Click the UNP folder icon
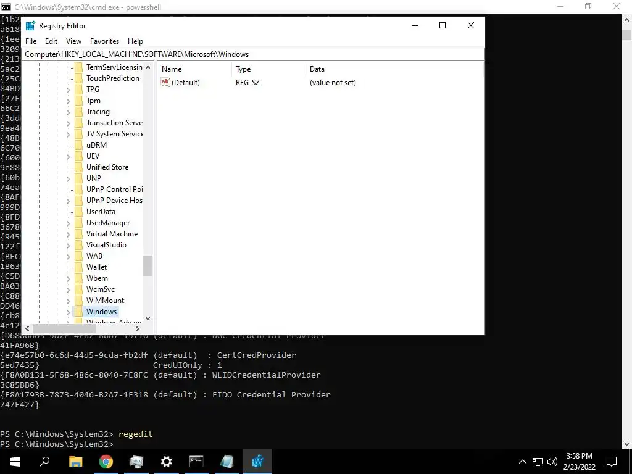632x474 pixels. click(78, 178)
